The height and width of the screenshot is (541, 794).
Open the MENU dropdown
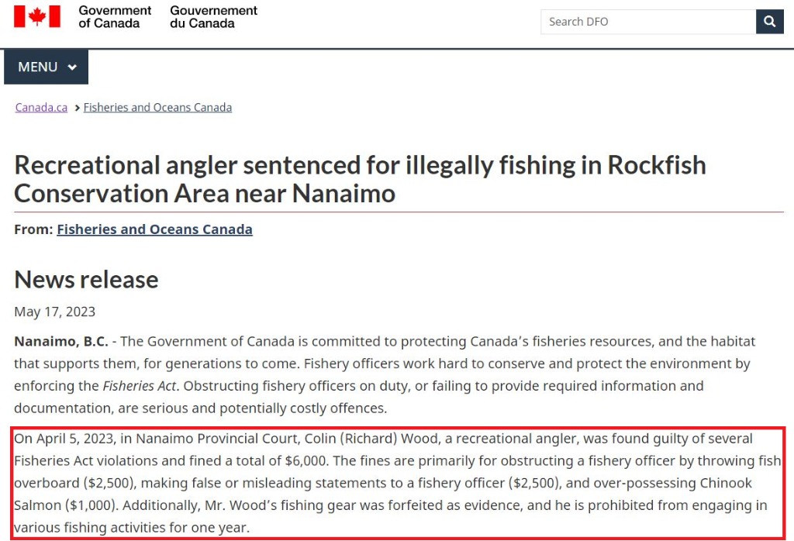(x=46, y=67)
